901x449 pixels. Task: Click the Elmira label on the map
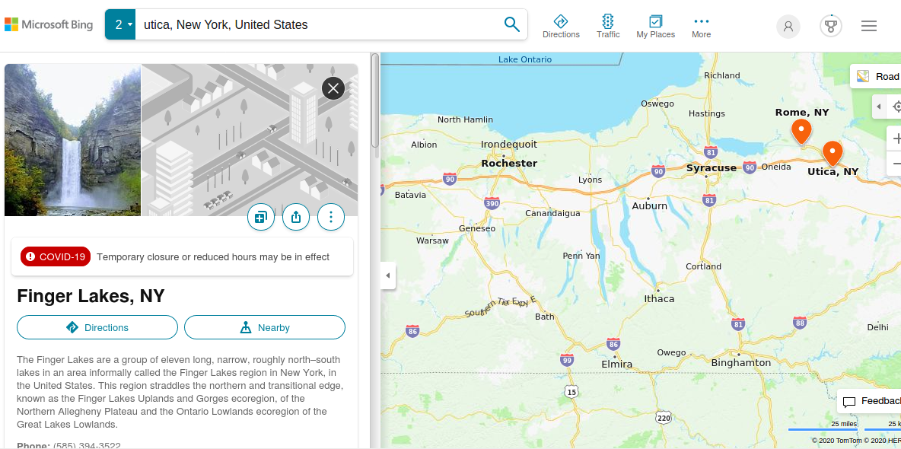point(616,365)
